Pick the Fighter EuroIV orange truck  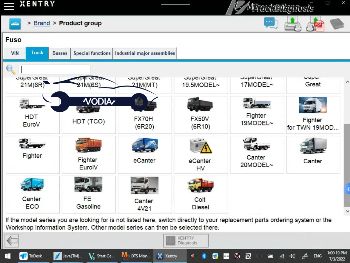point(89,155)
